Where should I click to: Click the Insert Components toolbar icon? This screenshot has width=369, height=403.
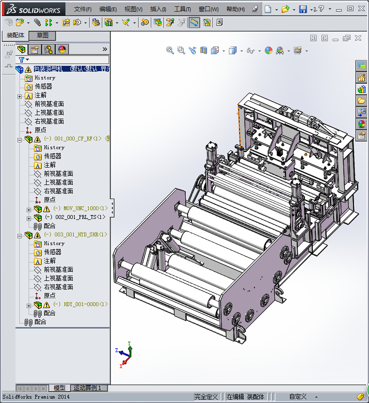[x=20, y=23]
